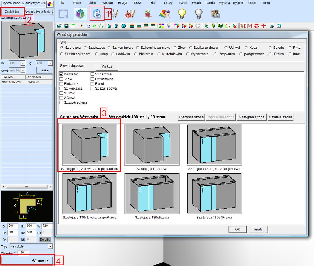Viewport: 314px width, 266px height.
Task: Enable the 2 Drzwi checkbox
Action: (61, 98)
